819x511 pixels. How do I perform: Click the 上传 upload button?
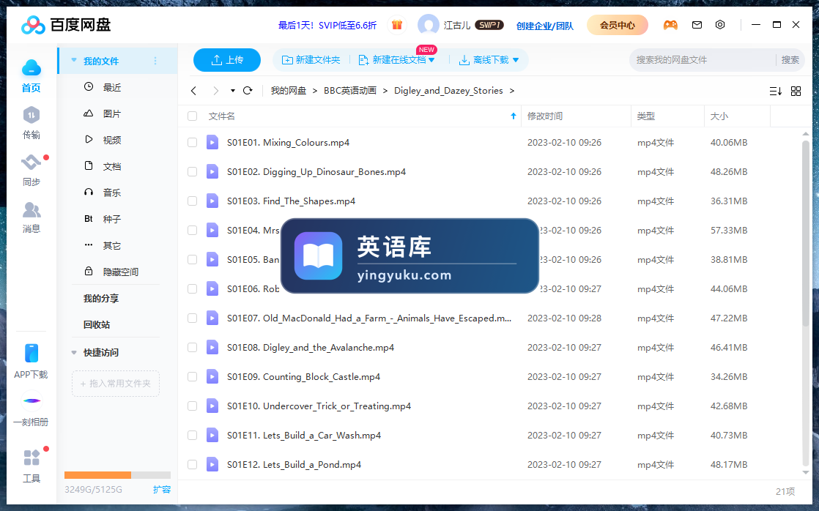226,60
